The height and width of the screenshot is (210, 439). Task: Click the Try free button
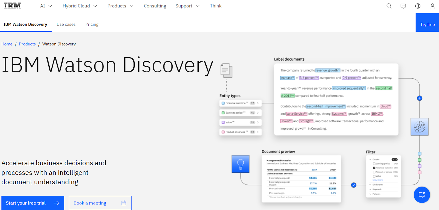point(427,22)
